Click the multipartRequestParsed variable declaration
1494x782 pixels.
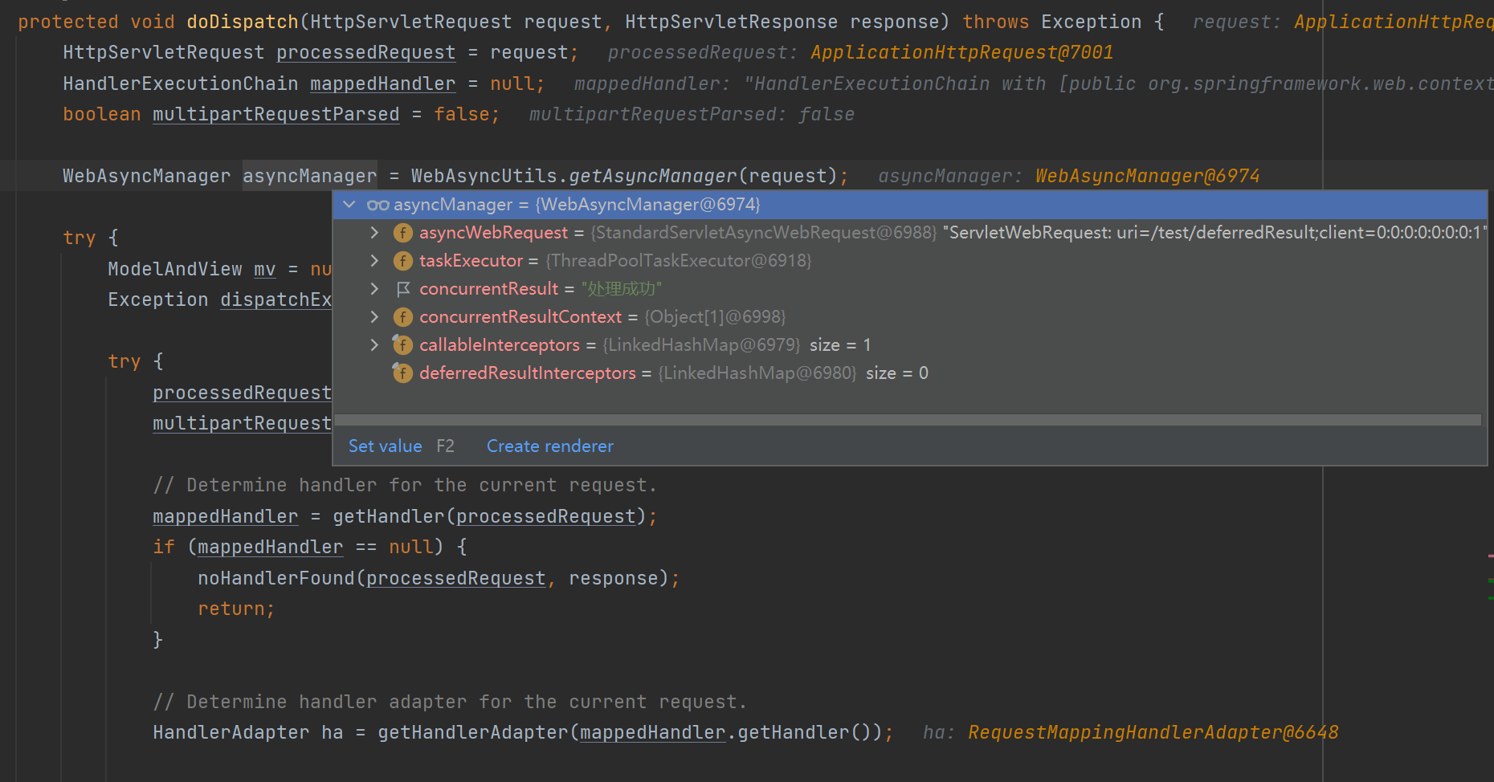tap(276, 114)
